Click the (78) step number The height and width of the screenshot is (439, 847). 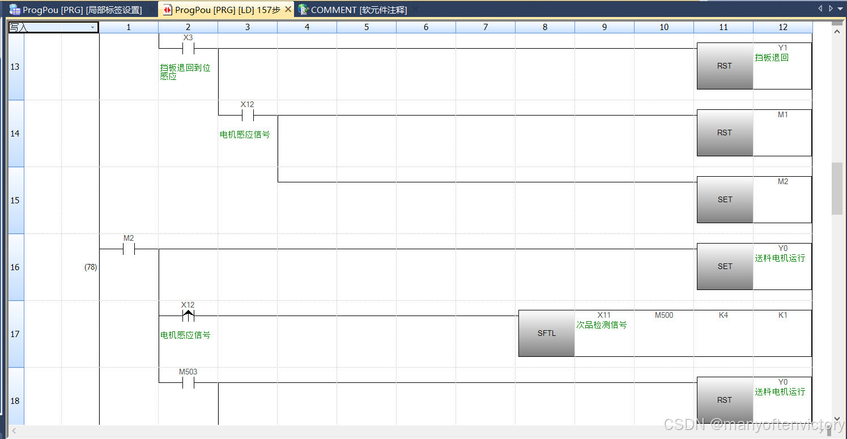pyautogui.click(x=91, y=267)
